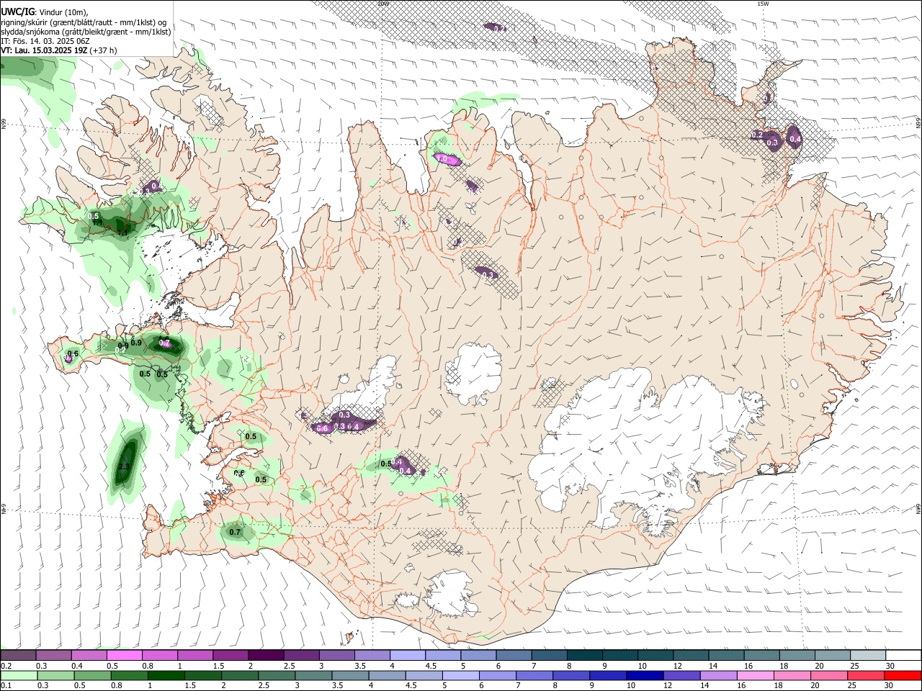Click the bright pink 0.5–0.8 swatch in top legend row
This screenshot has width=922, height=691.
coord(124,655)
